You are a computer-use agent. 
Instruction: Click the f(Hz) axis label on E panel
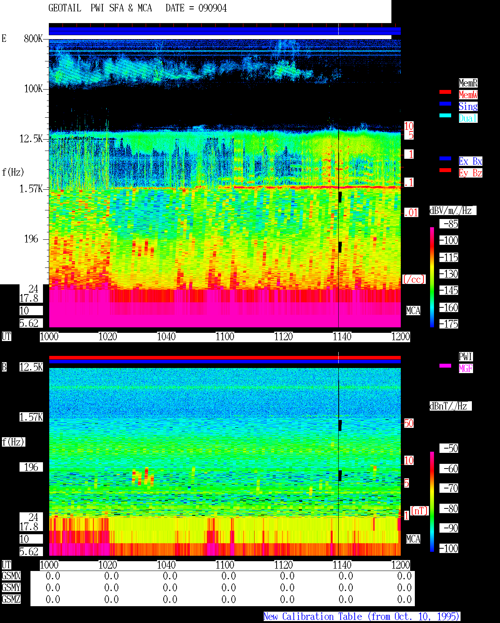pyautogui.click(x=13, y=172)
